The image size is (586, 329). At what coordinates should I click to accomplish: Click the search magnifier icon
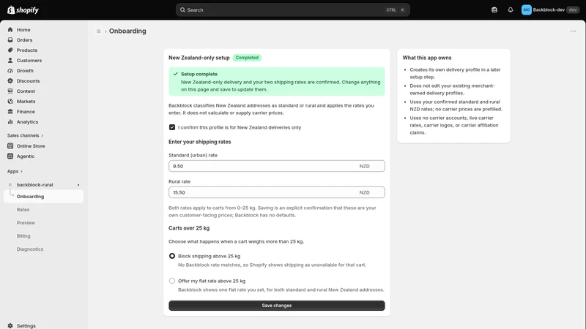(182, 10)
